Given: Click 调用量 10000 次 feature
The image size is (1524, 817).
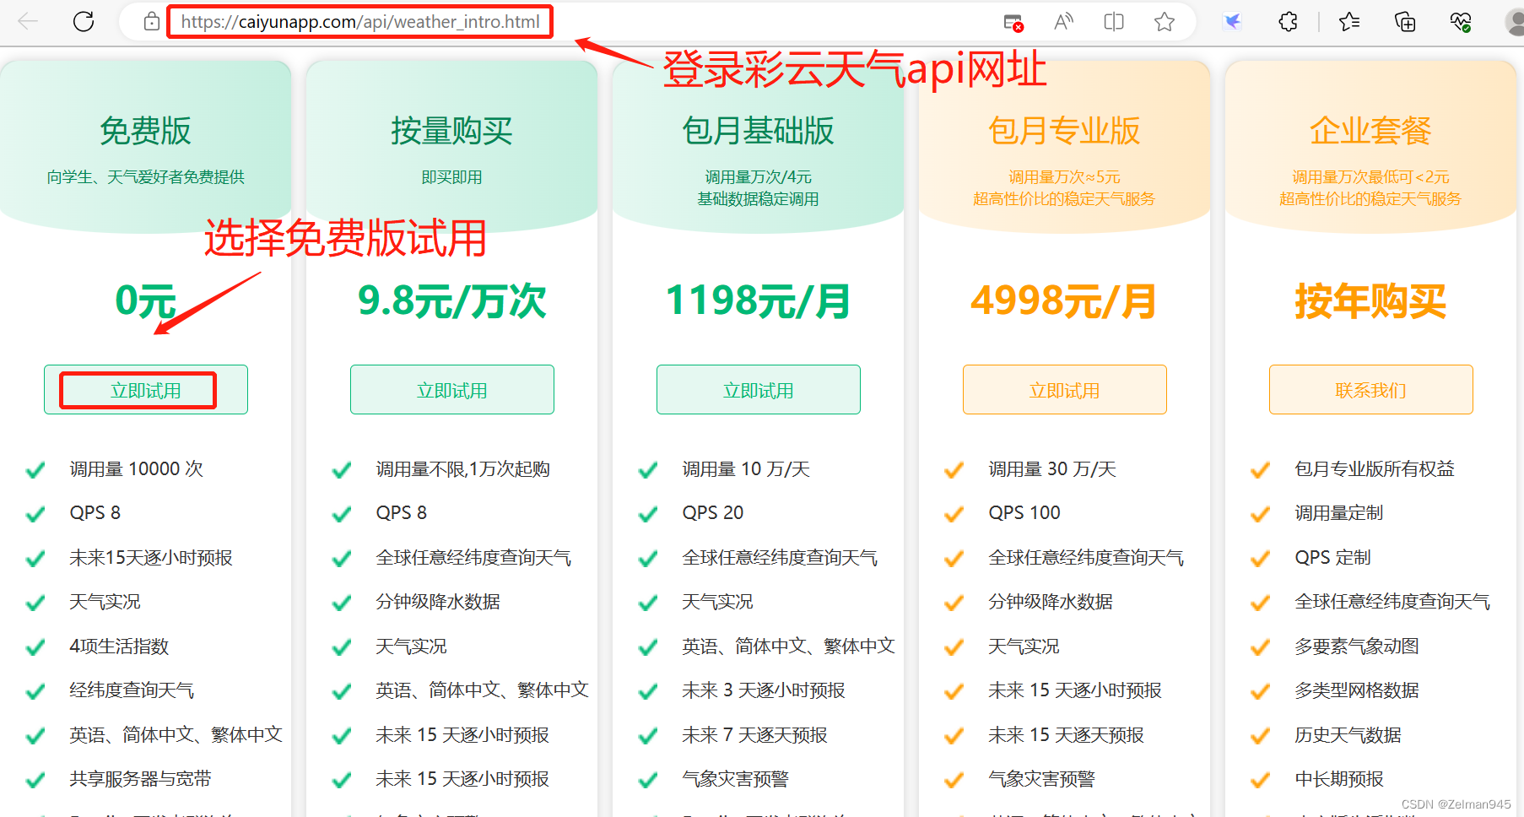Looking at the screenshot, I should click(x=137, y=469).
